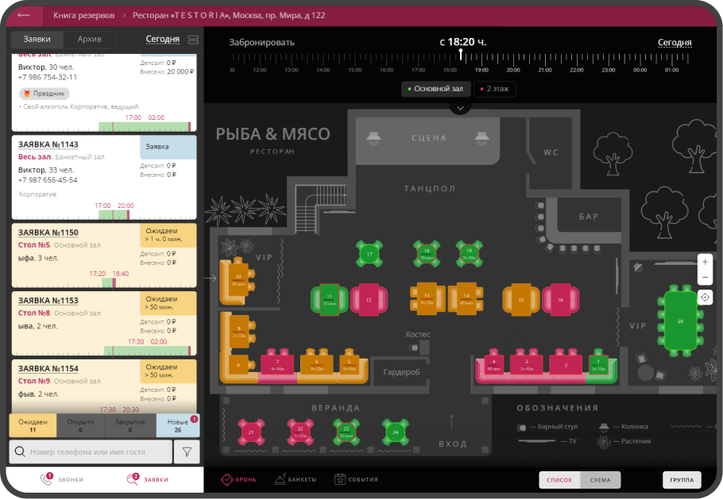Select orange table 13
The height and width of the screenshot is (499, 723).
click(x=427, y=299)
